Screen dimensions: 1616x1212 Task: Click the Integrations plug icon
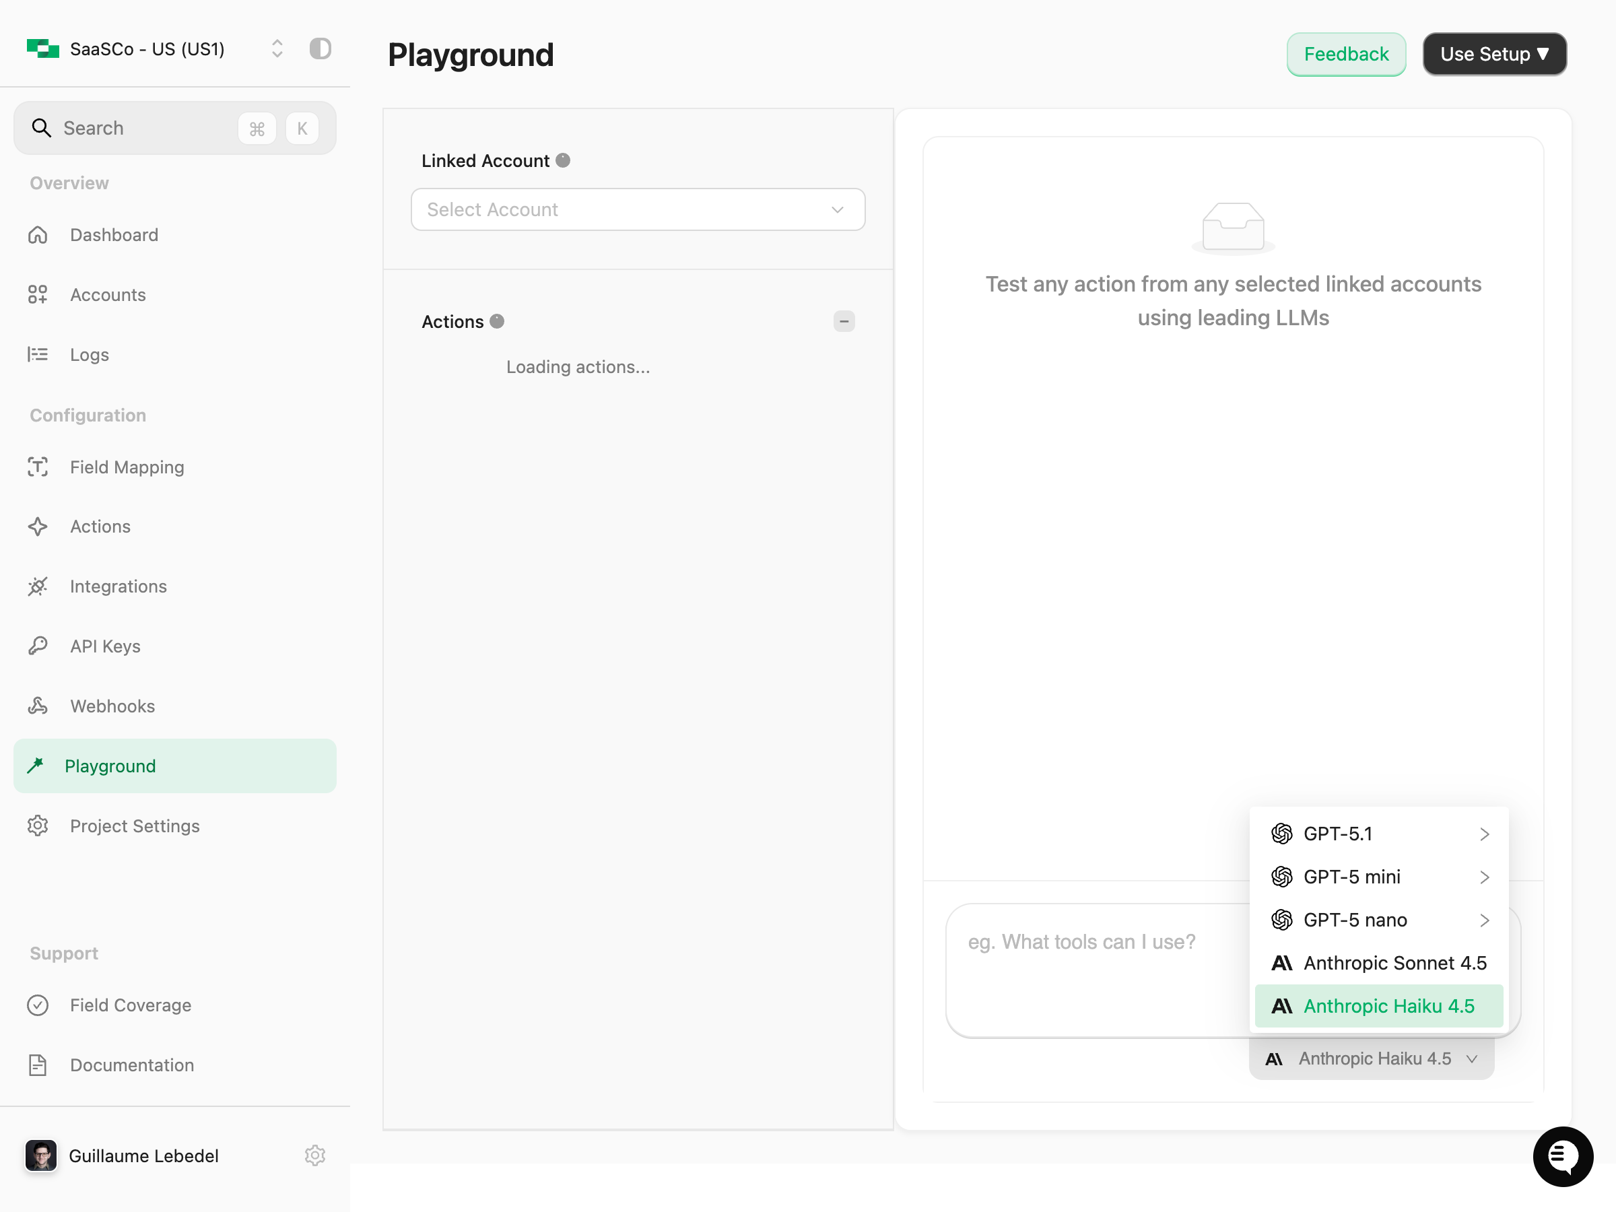tap(37, 586)
